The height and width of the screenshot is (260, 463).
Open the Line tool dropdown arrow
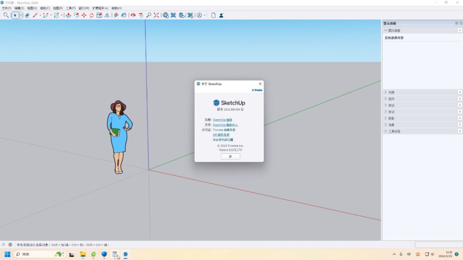(x=40, y=15)
